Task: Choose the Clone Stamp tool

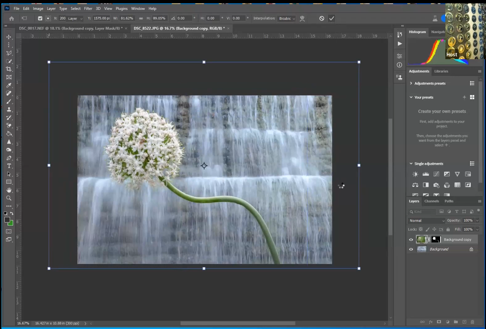Action: click(9, 110)
